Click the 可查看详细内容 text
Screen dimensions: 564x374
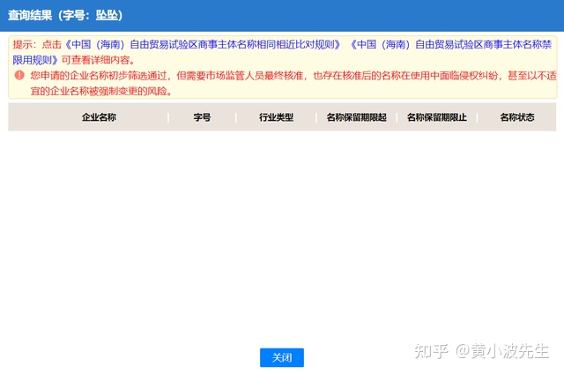pyautogui.click(x=99, y=60)
